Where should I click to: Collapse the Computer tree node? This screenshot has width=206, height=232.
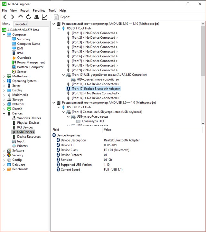click(x=4, y=34)
